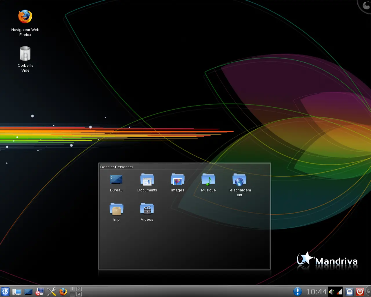Click the blue lock screen button
This screenshot has width=371, height=297.
[x=350, y=291]
